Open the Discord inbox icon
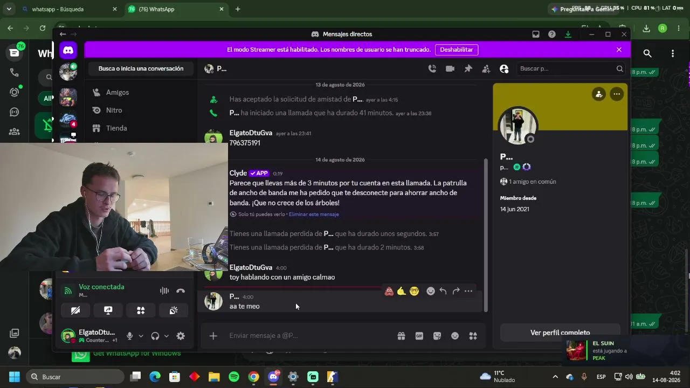Screen dimensions: 690x388 click(536, 34)
